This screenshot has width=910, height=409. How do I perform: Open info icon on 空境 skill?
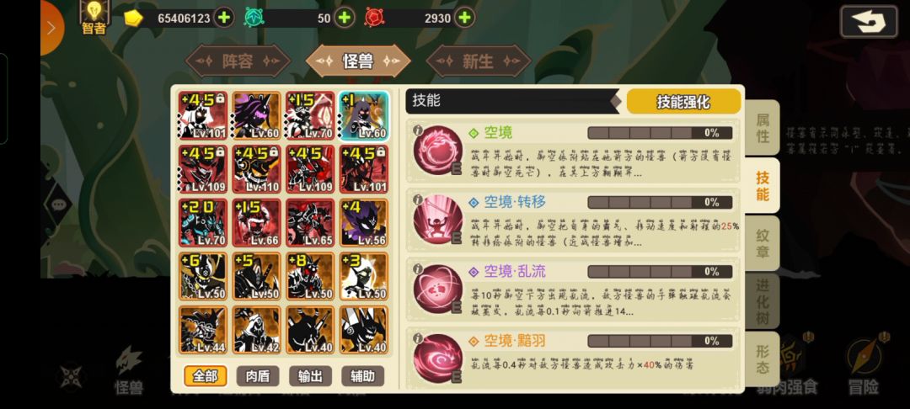[417, 131]
